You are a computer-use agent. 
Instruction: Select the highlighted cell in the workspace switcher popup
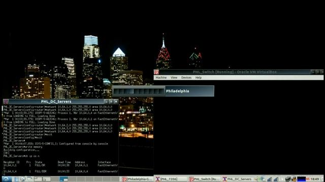tap(131, 91)
